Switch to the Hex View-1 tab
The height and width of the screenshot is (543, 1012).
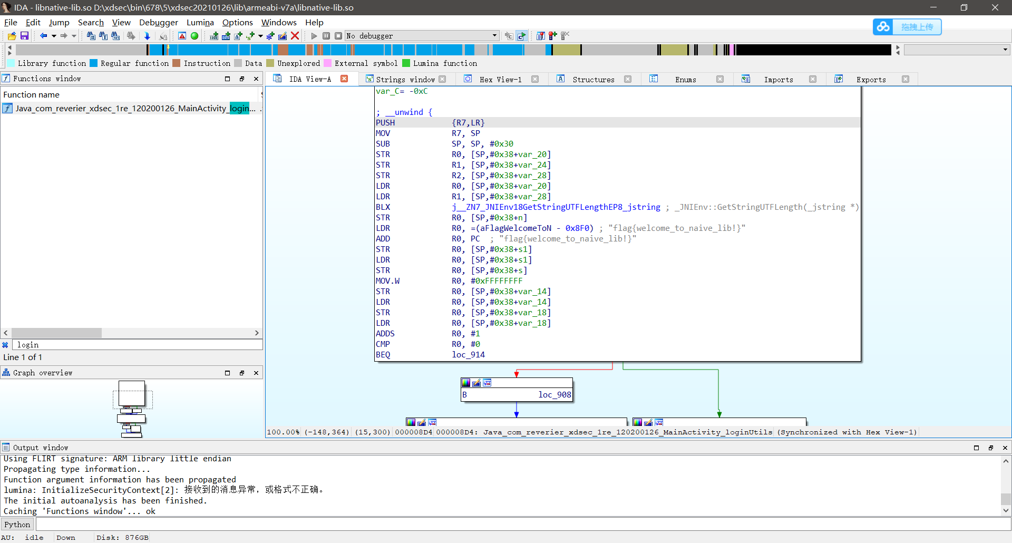(500, 80)
